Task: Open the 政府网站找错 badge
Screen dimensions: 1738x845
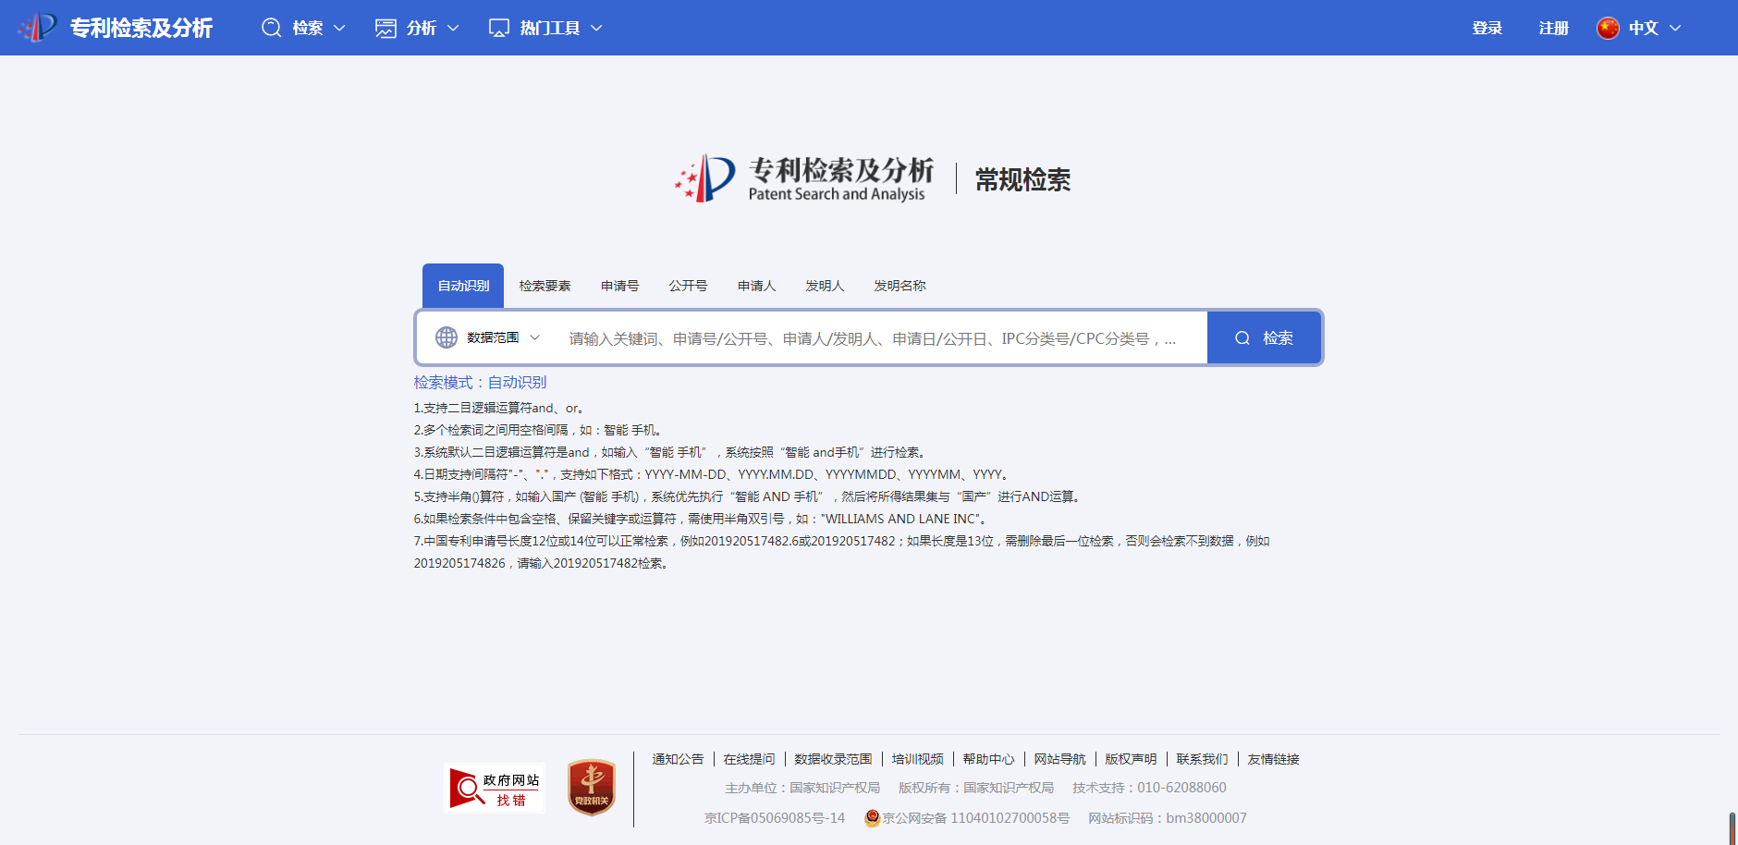Action: point(496,789)
